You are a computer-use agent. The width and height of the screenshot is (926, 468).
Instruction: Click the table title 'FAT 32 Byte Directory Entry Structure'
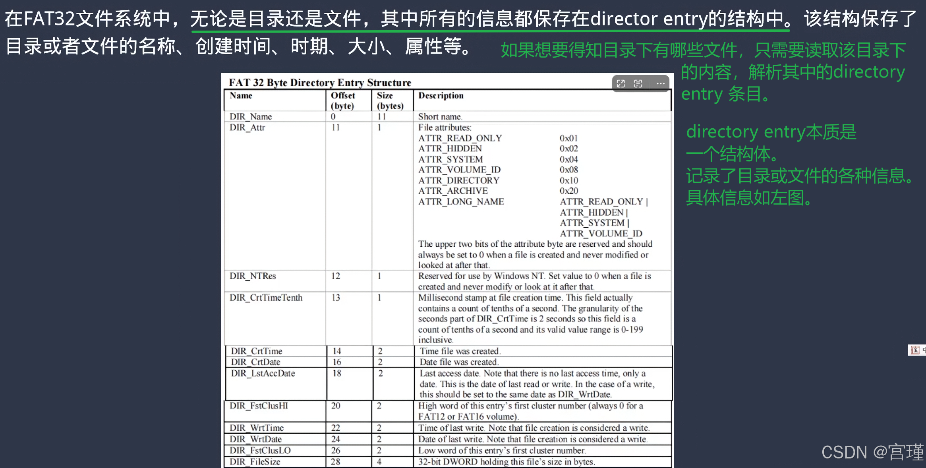tap(320, 82)
